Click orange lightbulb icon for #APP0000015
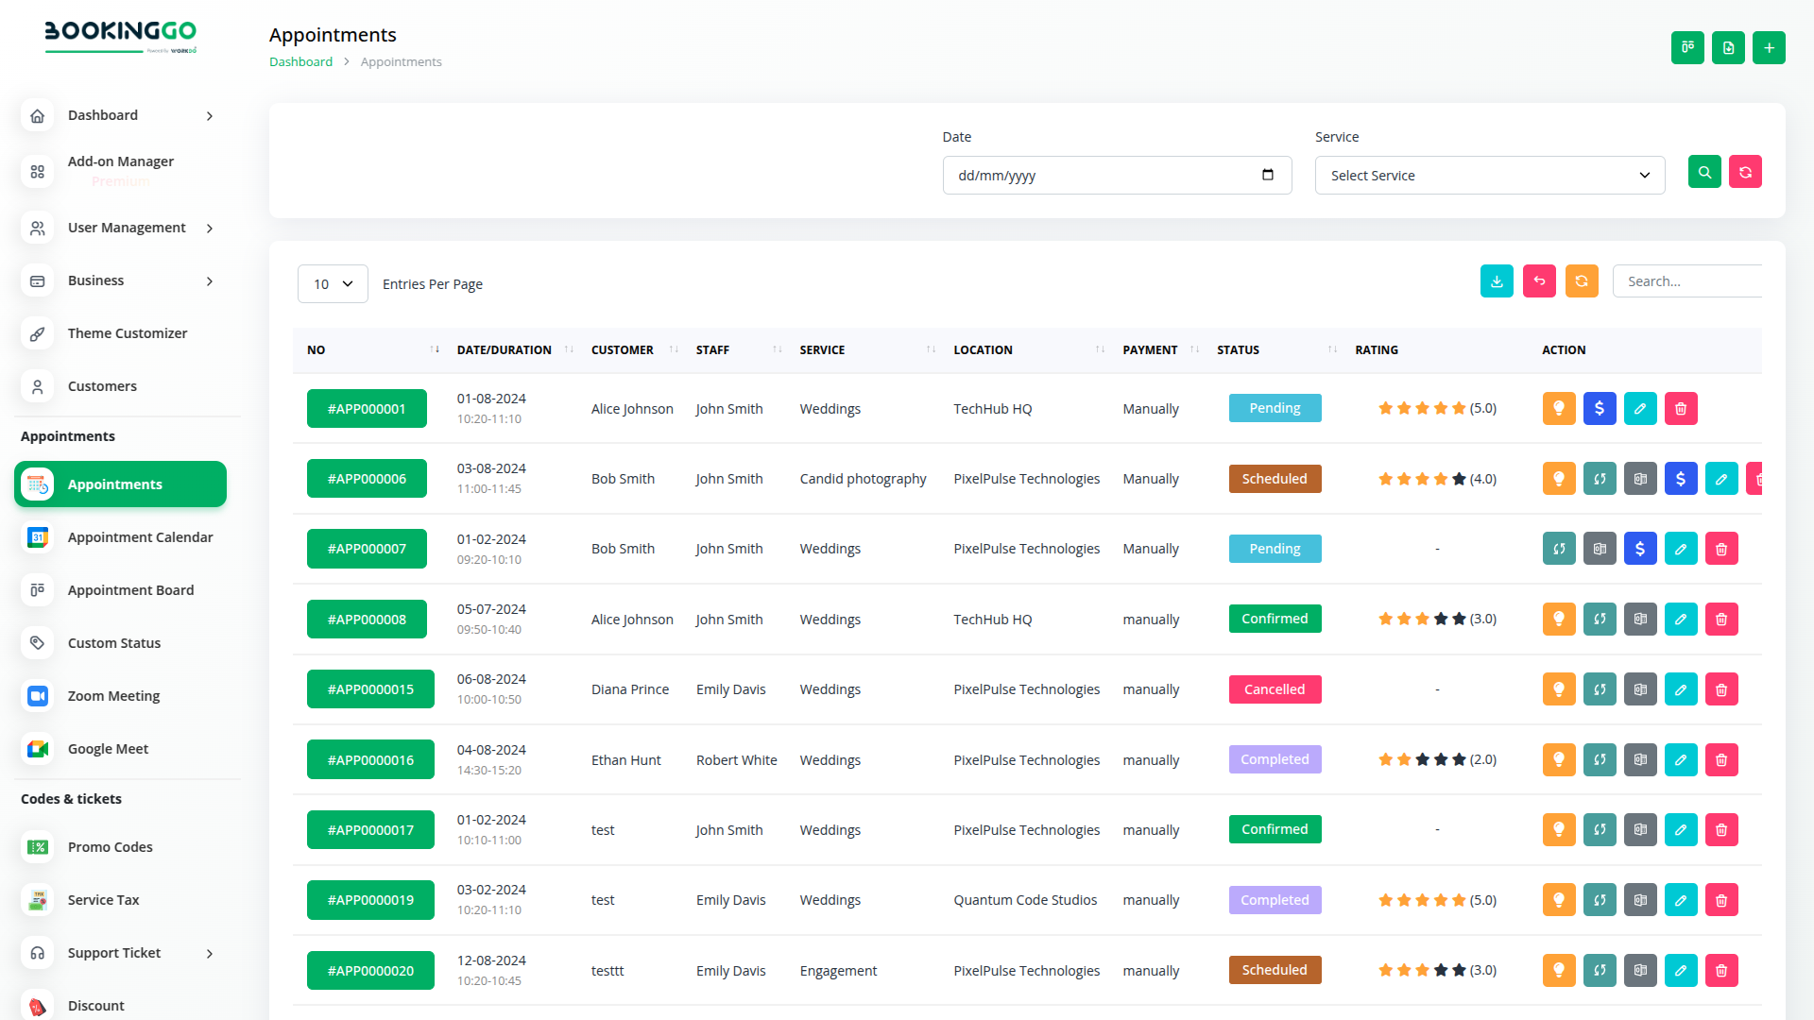This screenshot has width=1814, height=1020. [1559, 689]
